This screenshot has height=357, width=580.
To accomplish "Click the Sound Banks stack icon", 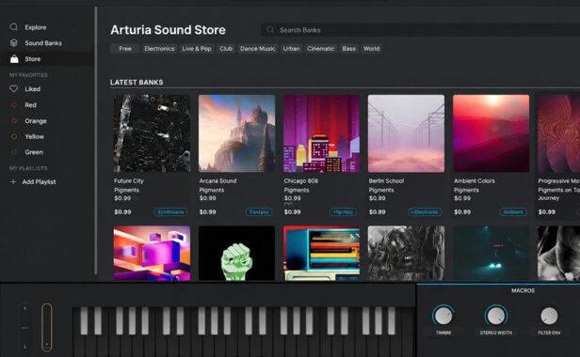I will pos(14,43).
